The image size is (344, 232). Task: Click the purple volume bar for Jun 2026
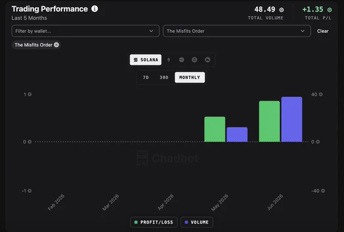coord(292,119)
